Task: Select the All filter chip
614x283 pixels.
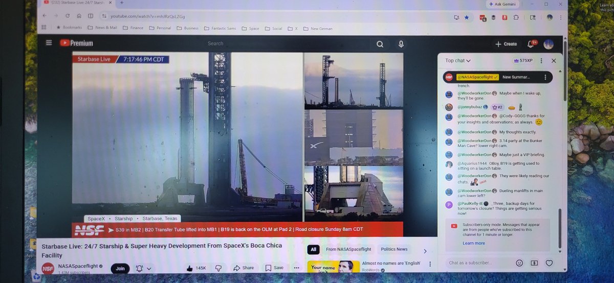Action: point(314,249)
